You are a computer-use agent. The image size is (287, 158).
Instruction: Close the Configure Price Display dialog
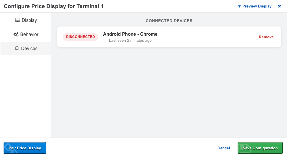click(279, 6)
